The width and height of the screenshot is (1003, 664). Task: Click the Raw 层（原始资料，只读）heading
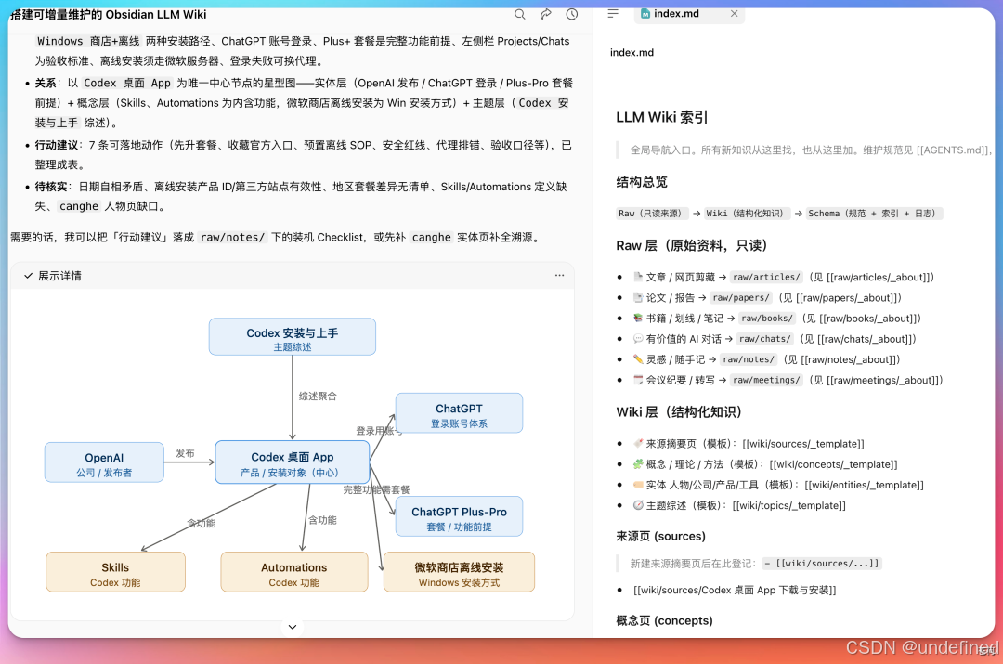[692, 245]
